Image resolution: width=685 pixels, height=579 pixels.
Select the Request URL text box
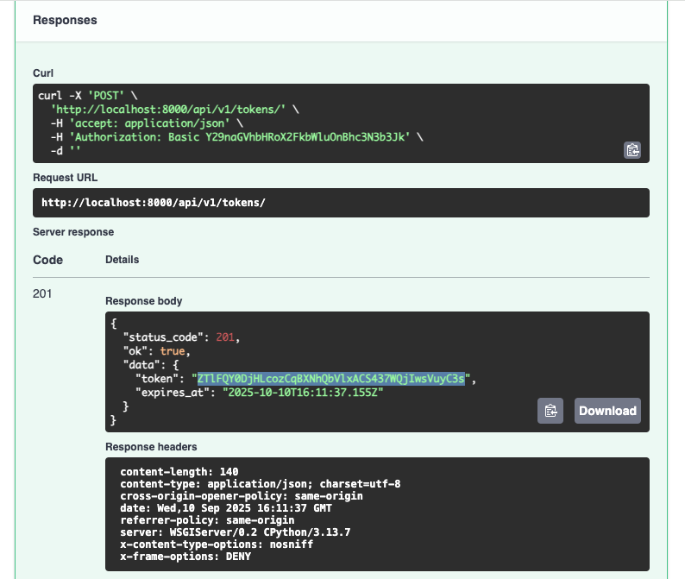pos(341,203)
